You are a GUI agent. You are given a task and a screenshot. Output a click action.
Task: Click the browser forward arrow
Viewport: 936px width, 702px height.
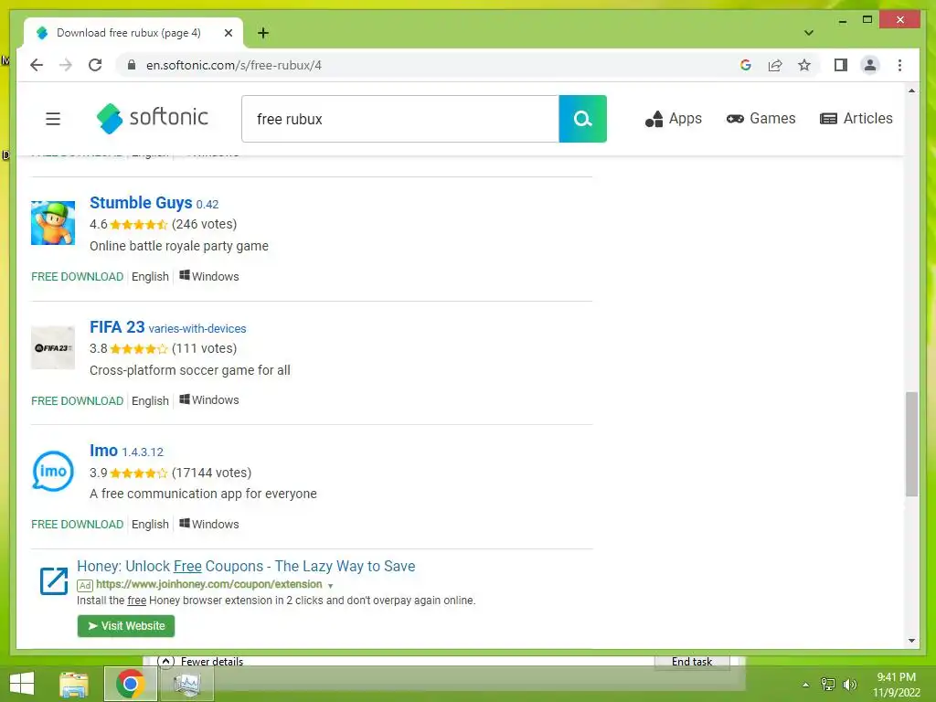(x=66, y=65)
